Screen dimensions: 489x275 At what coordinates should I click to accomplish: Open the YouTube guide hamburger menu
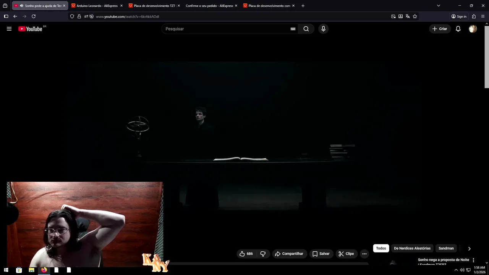pyautogui.click(x=9, y=29)
